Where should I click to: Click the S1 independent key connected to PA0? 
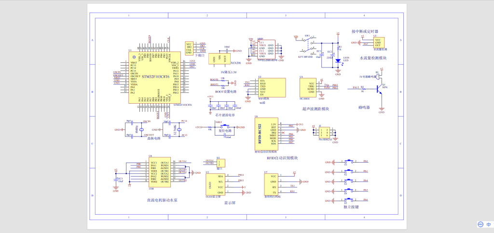(347, 162)
